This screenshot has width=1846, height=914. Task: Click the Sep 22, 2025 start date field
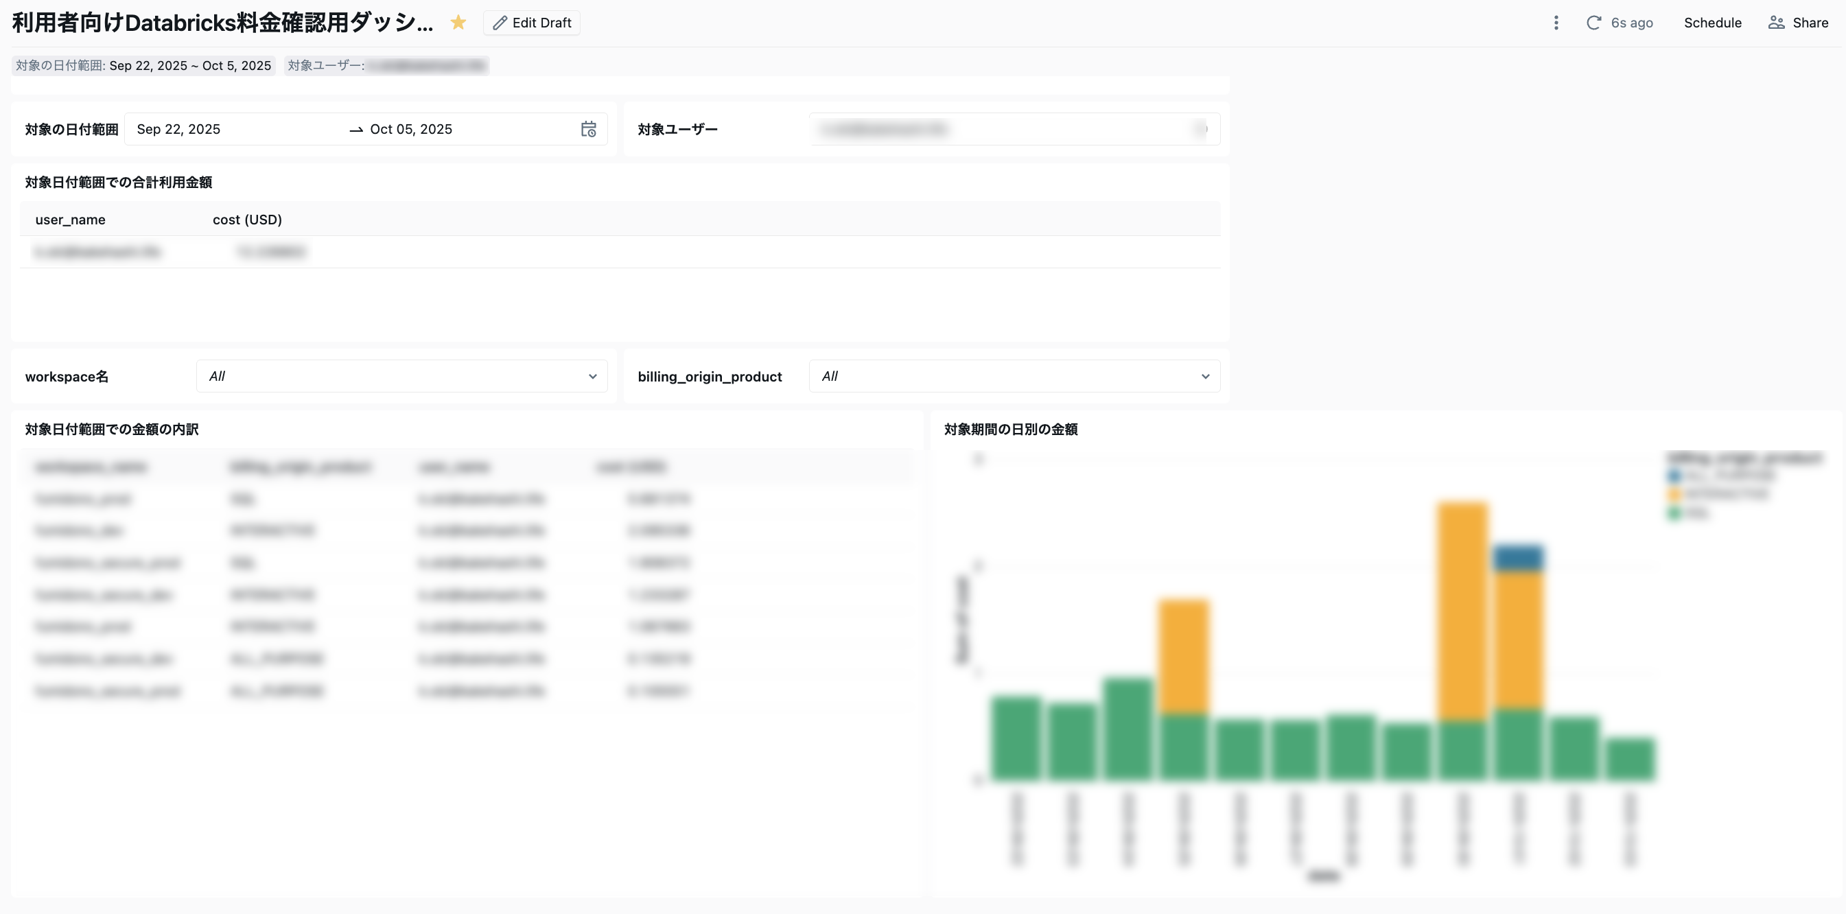coord(178,129)
